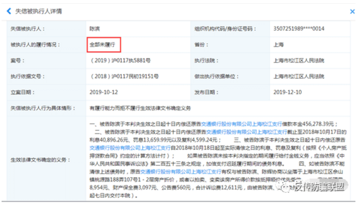Click the province value 上海

click(x=279, y=45)
